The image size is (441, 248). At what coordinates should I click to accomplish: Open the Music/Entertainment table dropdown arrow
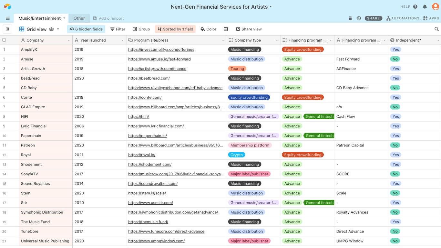pos(64,18)
